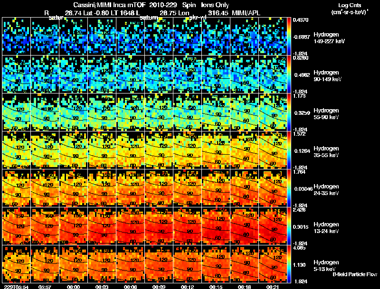
Task: Click the color scale midpoint value 0.1264
Action: (302, 151)
